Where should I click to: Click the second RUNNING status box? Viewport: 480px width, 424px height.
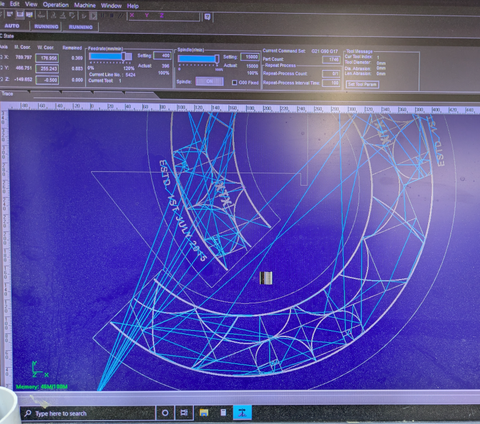tap(81, 27)
